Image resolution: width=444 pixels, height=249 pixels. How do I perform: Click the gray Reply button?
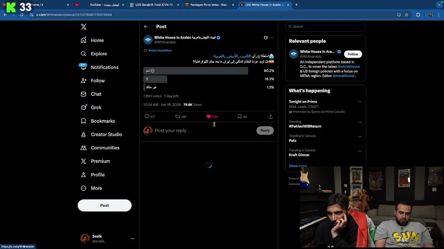pyautogui.click(x=265, y=131)
